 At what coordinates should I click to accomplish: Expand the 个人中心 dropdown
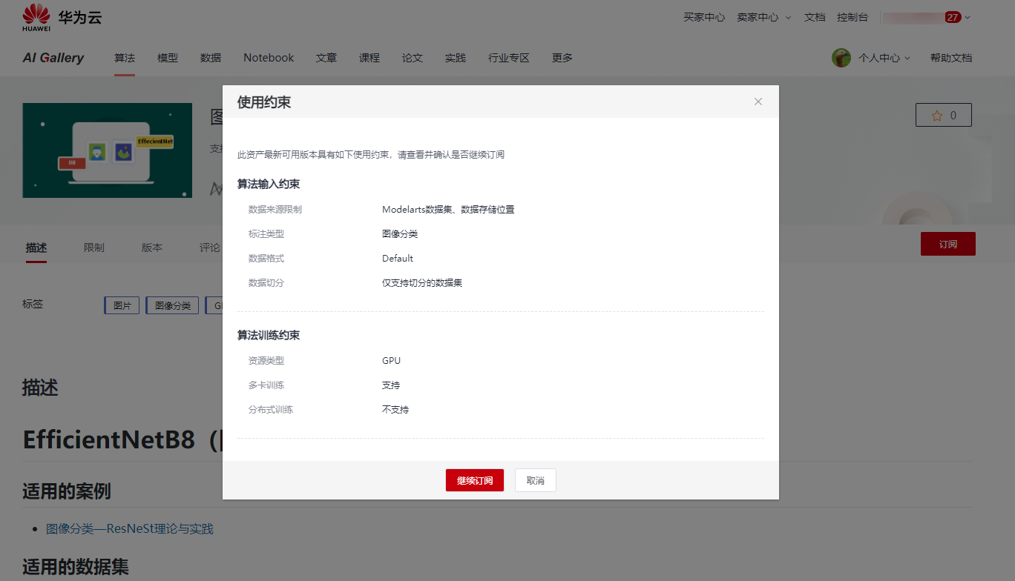884,58
